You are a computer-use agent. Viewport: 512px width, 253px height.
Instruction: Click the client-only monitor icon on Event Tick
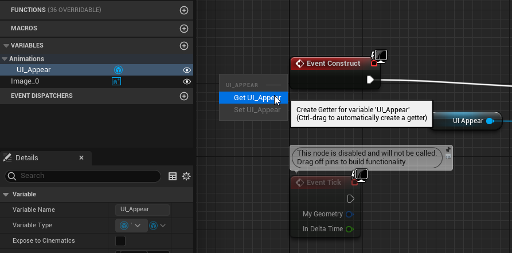[361, 175]
